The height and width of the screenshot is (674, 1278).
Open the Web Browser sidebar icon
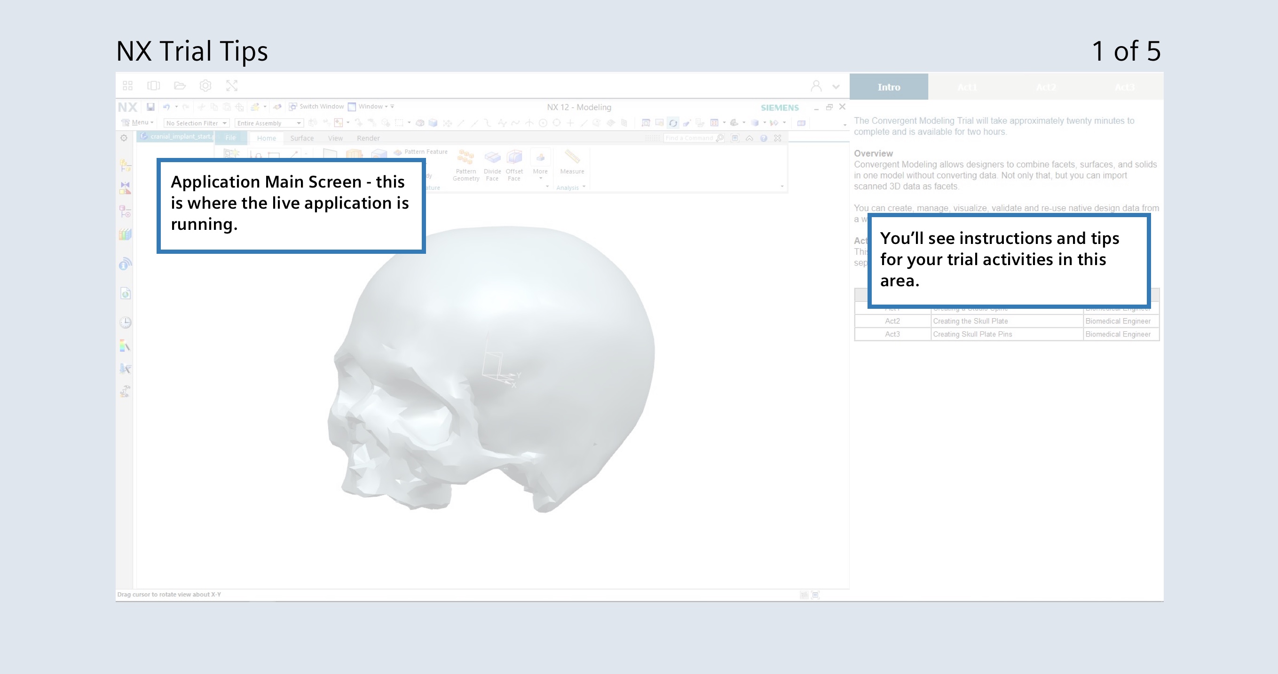126,294
